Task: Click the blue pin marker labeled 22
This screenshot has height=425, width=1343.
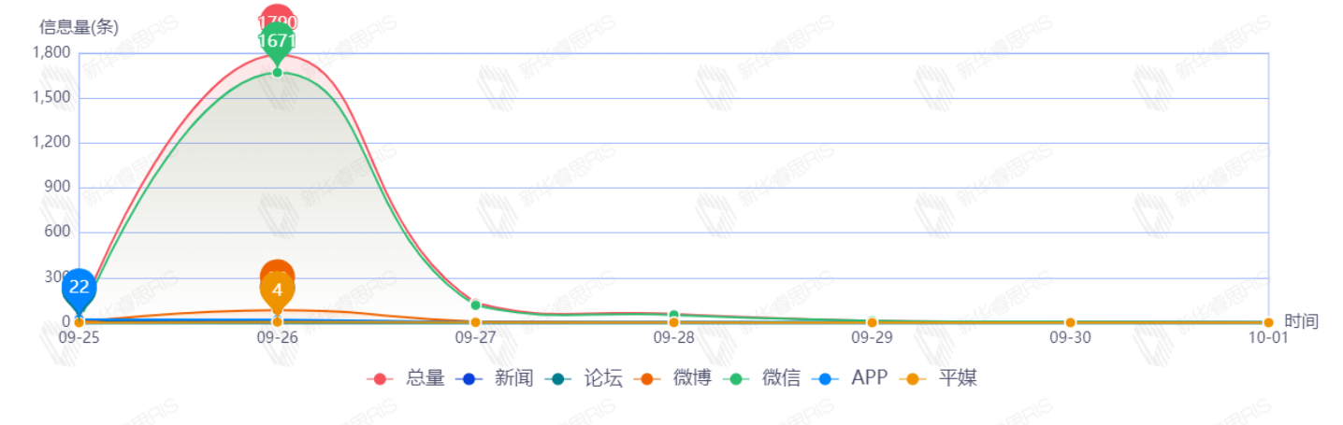Action: [79, 288]
